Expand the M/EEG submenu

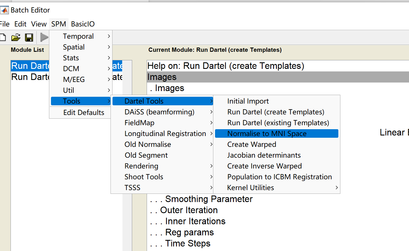pyautogui.click(x=81, y=79)
